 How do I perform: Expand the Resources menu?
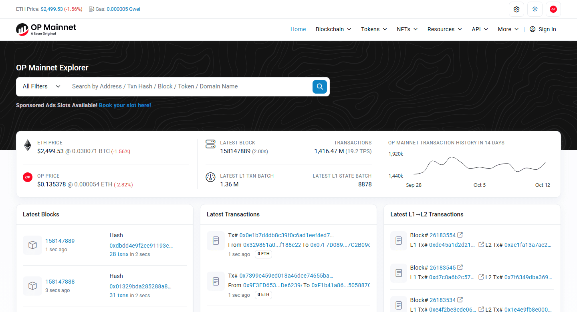(x=445, y=29)
